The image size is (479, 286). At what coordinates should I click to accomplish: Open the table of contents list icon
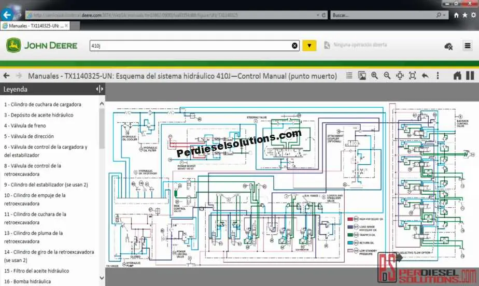pyautogui.click(x=349, y=76)
